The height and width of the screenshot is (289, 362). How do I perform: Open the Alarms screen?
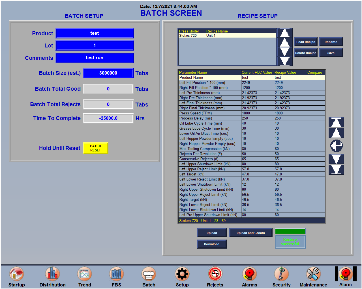pos(249,277)
